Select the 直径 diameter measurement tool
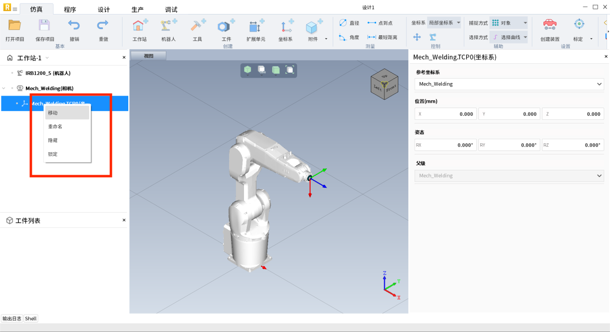The width and height of the screenshot is (610, 332). coord(349,23)
